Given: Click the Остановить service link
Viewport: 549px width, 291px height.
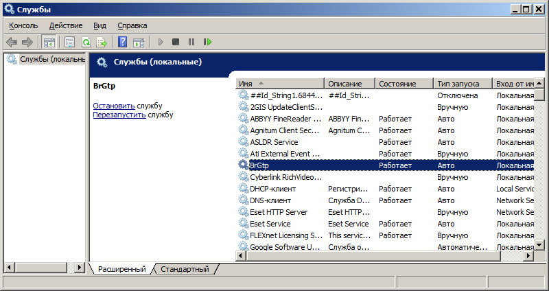Looking at the screenshot, I should click(x=113, y=106).
